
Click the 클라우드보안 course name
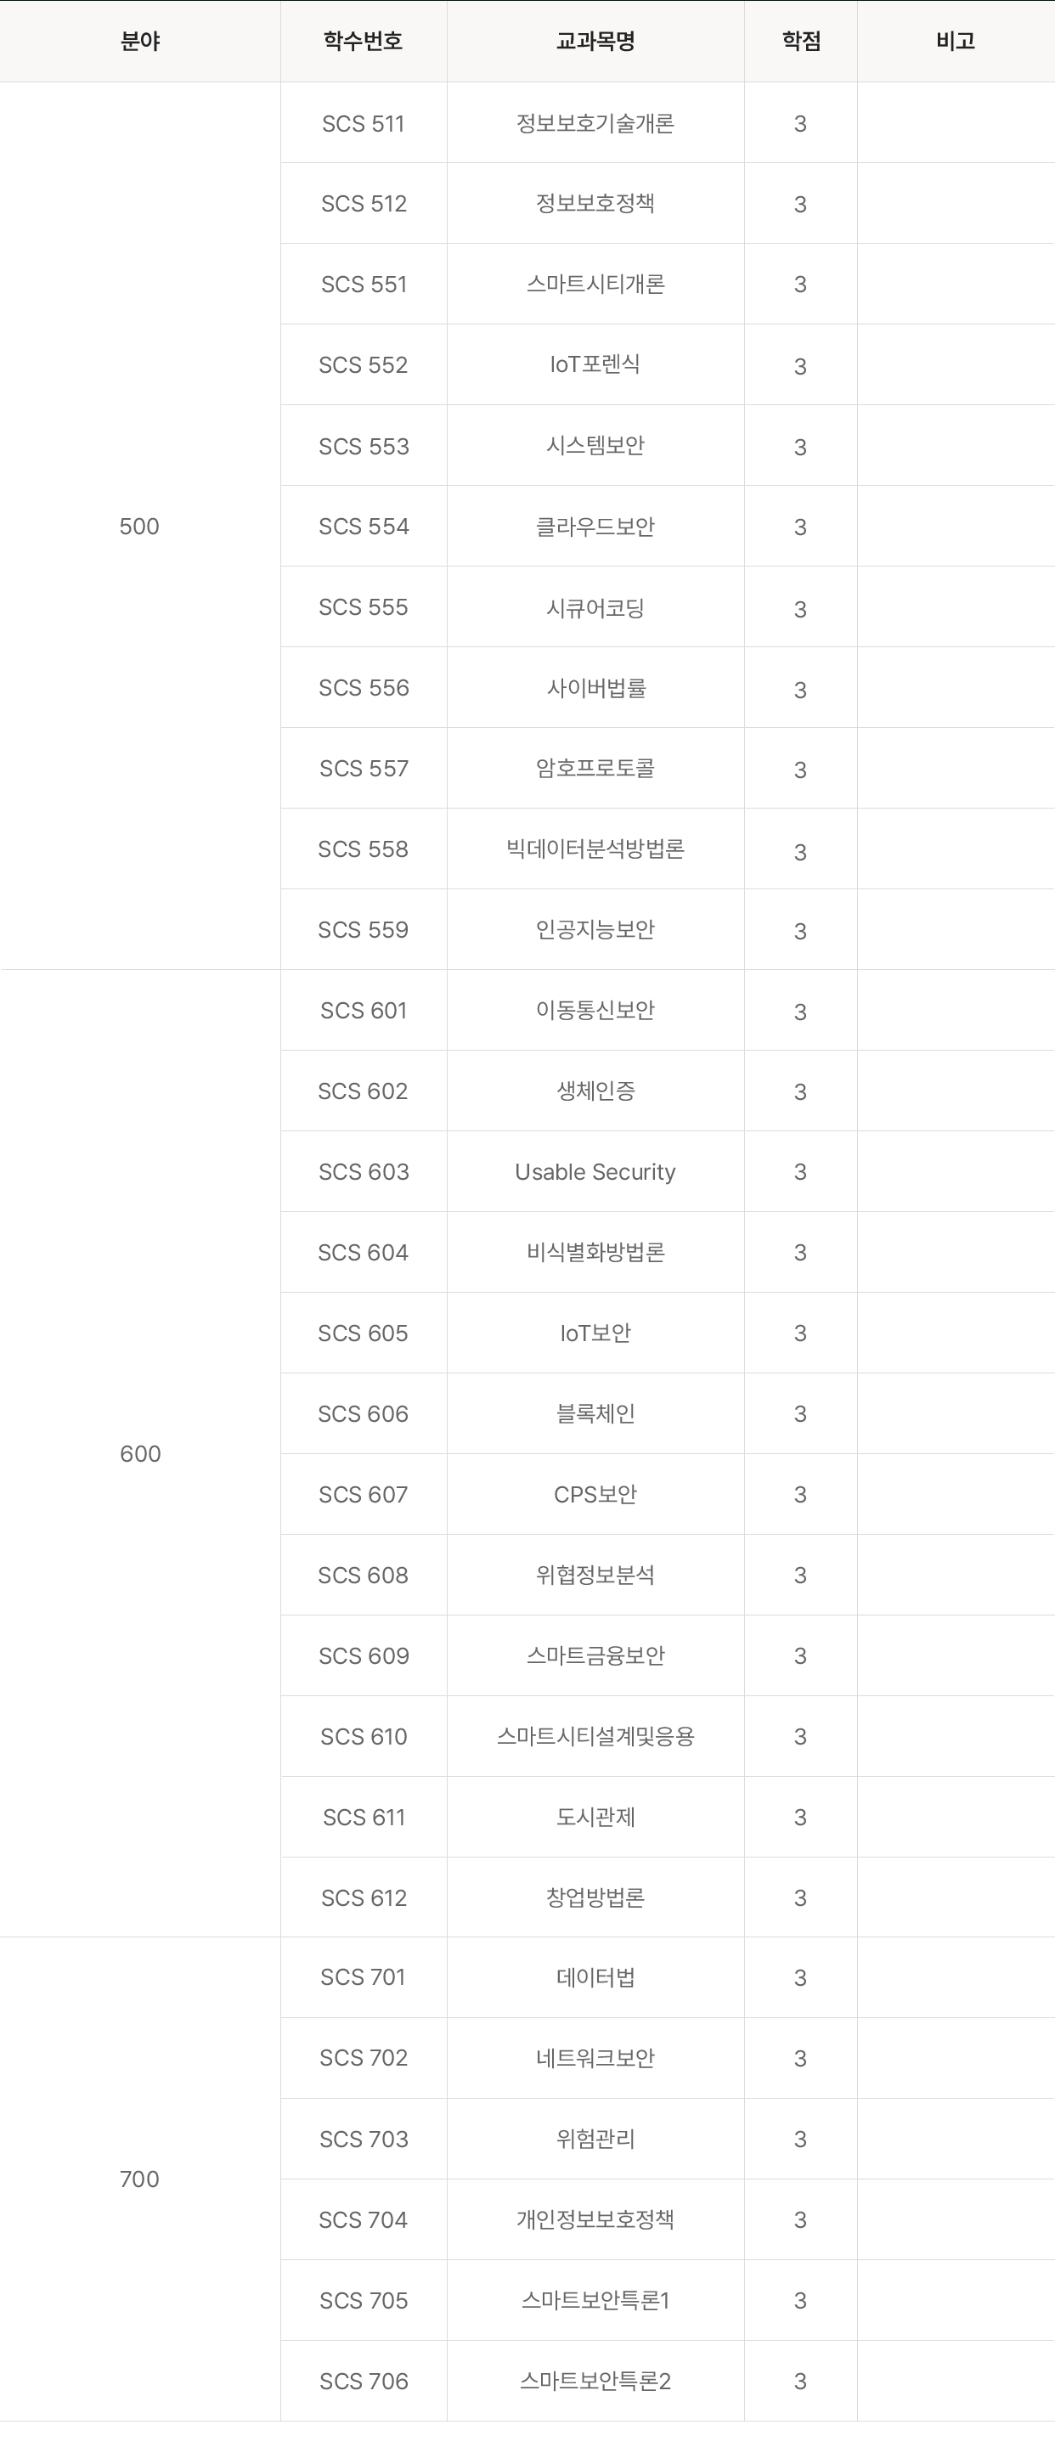tap(595, 527)
